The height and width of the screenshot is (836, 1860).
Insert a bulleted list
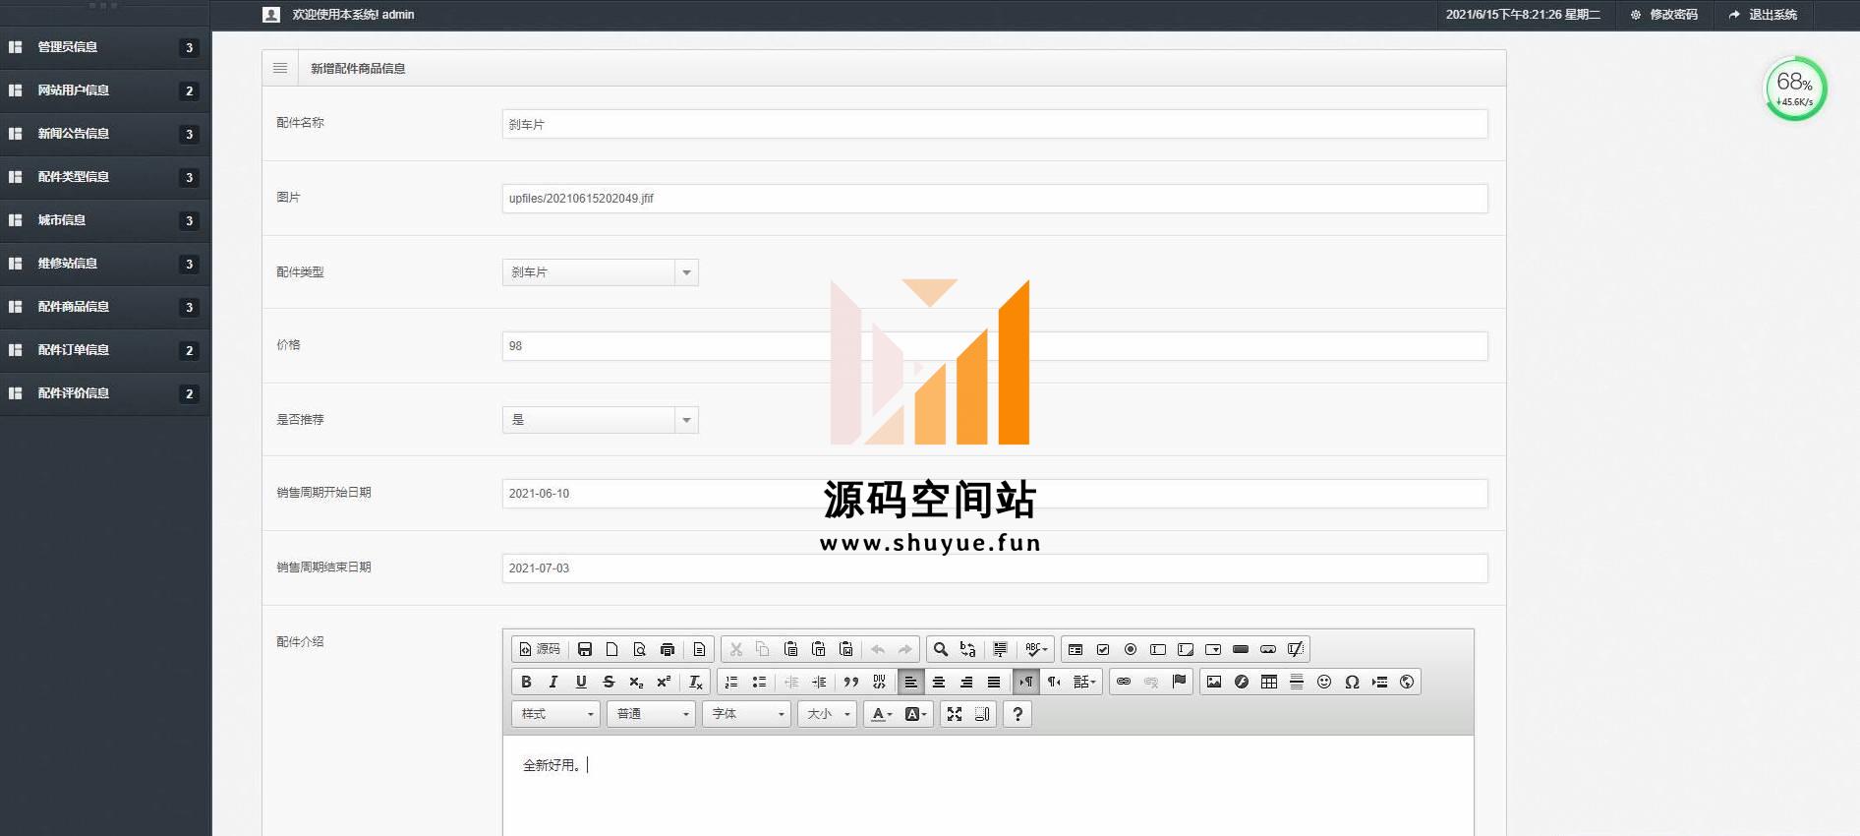click(x=759, y=682)
